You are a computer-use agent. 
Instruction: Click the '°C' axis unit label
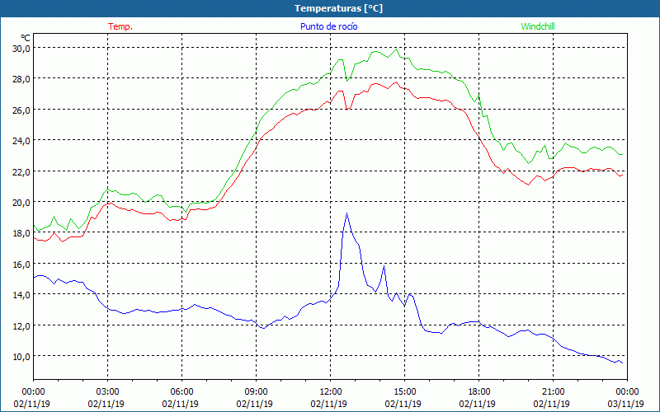tap(26, 38)
